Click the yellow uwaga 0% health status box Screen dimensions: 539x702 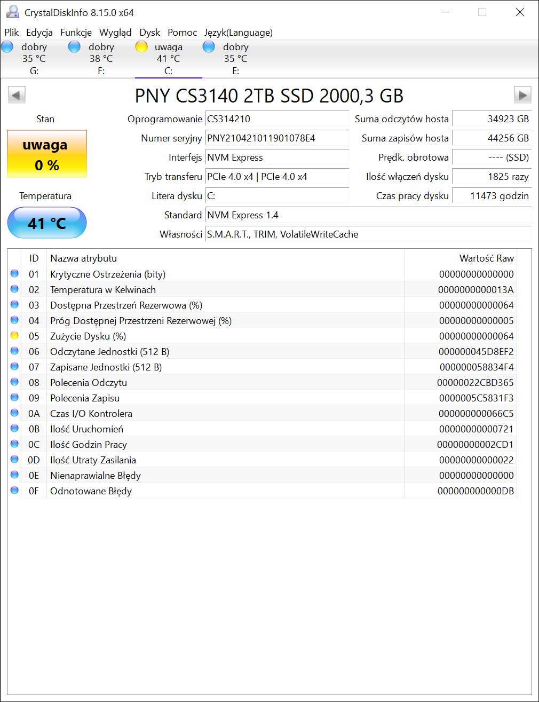pyautogui.click(x=46, y=154)
